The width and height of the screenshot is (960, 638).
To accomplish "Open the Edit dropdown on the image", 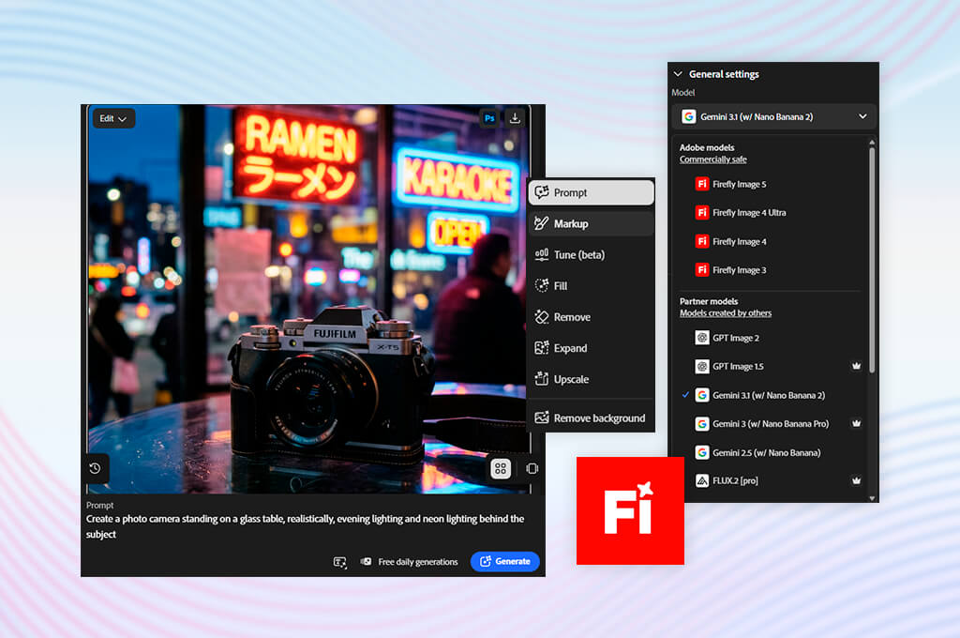I will [x=113, y=118].
